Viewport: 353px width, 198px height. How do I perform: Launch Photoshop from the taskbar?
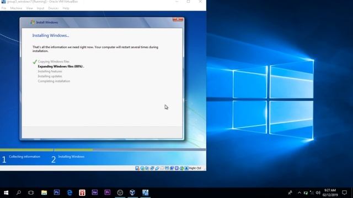pyautogui.click(x=57, y=193)
